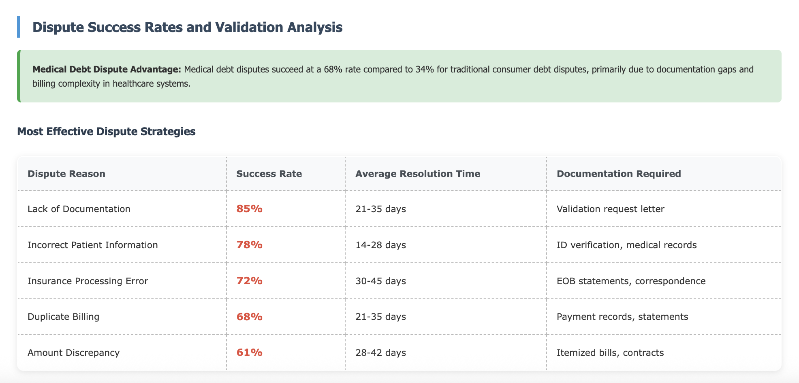The width and height of the screenshot is (799, 383).
Task: Select the Insurance Processing Error cell
Action: (x=122, y=281)
